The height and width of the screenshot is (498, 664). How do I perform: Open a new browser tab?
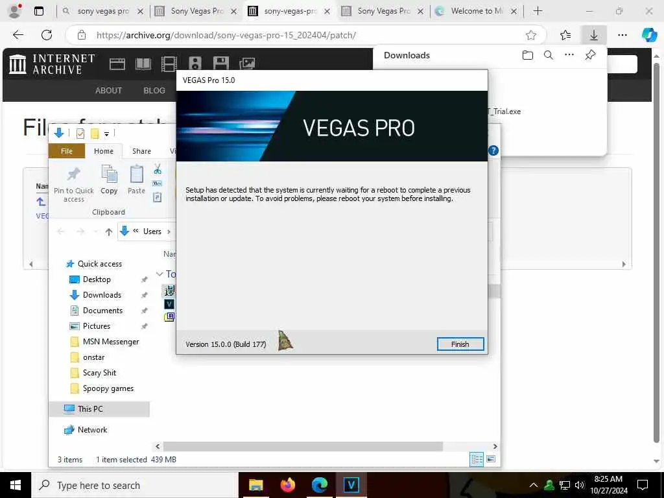click(538, 11)
